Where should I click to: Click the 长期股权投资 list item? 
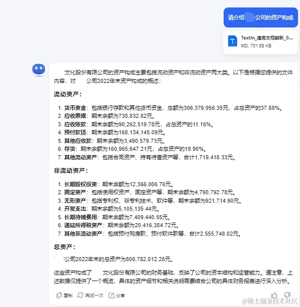116,184
